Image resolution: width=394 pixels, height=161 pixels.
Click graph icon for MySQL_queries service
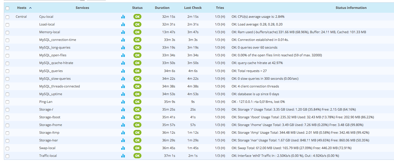(123, 71)
